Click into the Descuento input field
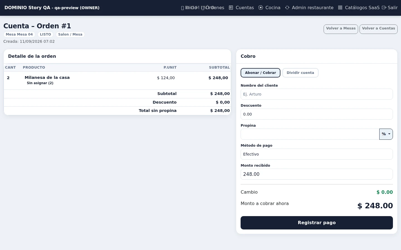Image resolution: width=401 pixels, height=250 pixels. (x=317, y=114)
